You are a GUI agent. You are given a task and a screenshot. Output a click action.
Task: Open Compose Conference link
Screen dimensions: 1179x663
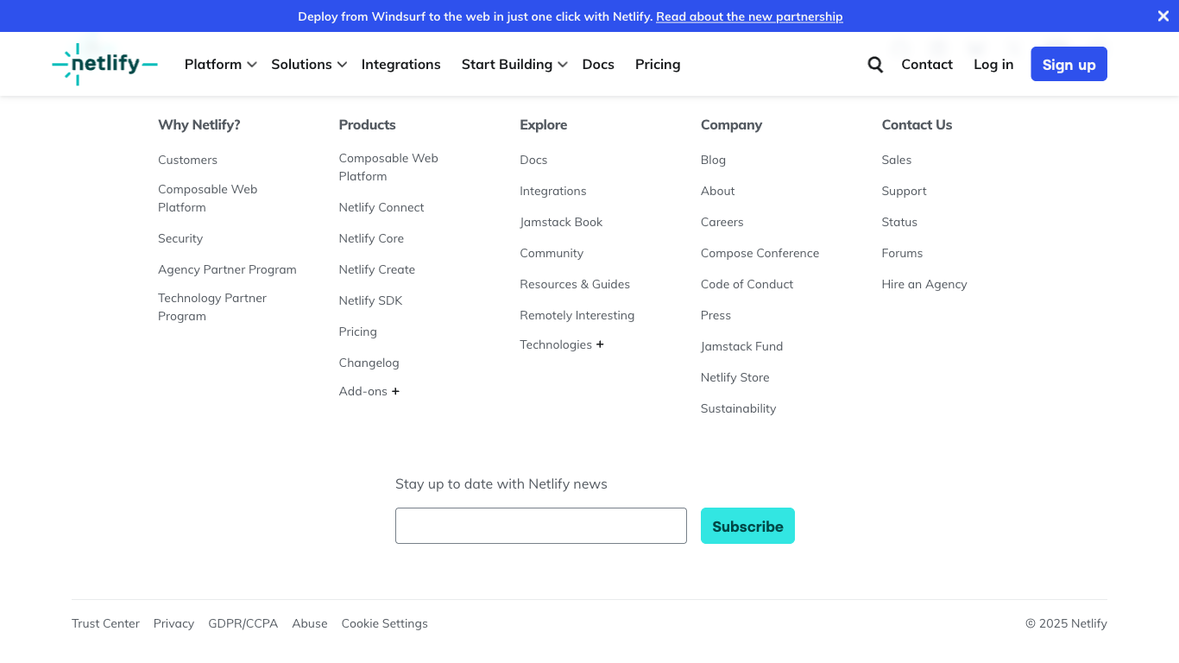tap(760, 253)
